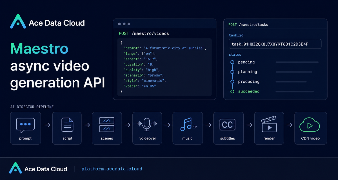
Task: Click the producing progress bar
Action: (291, 82)
